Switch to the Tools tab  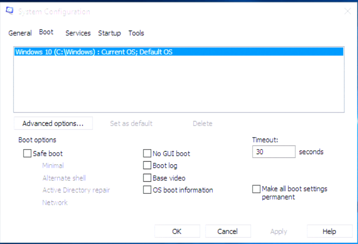(x=136, y=33)
